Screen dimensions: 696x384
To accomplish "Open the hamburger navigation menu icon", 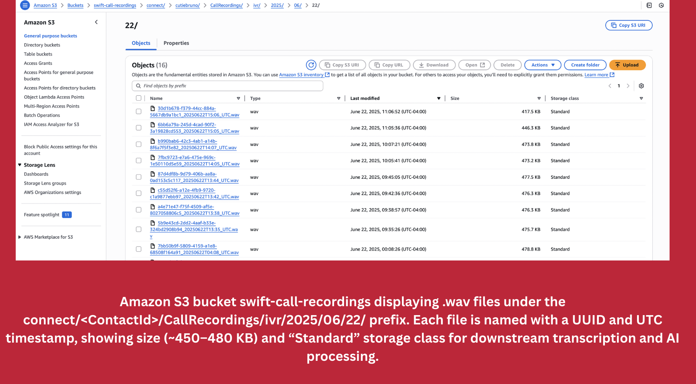I will pos(25,5).
